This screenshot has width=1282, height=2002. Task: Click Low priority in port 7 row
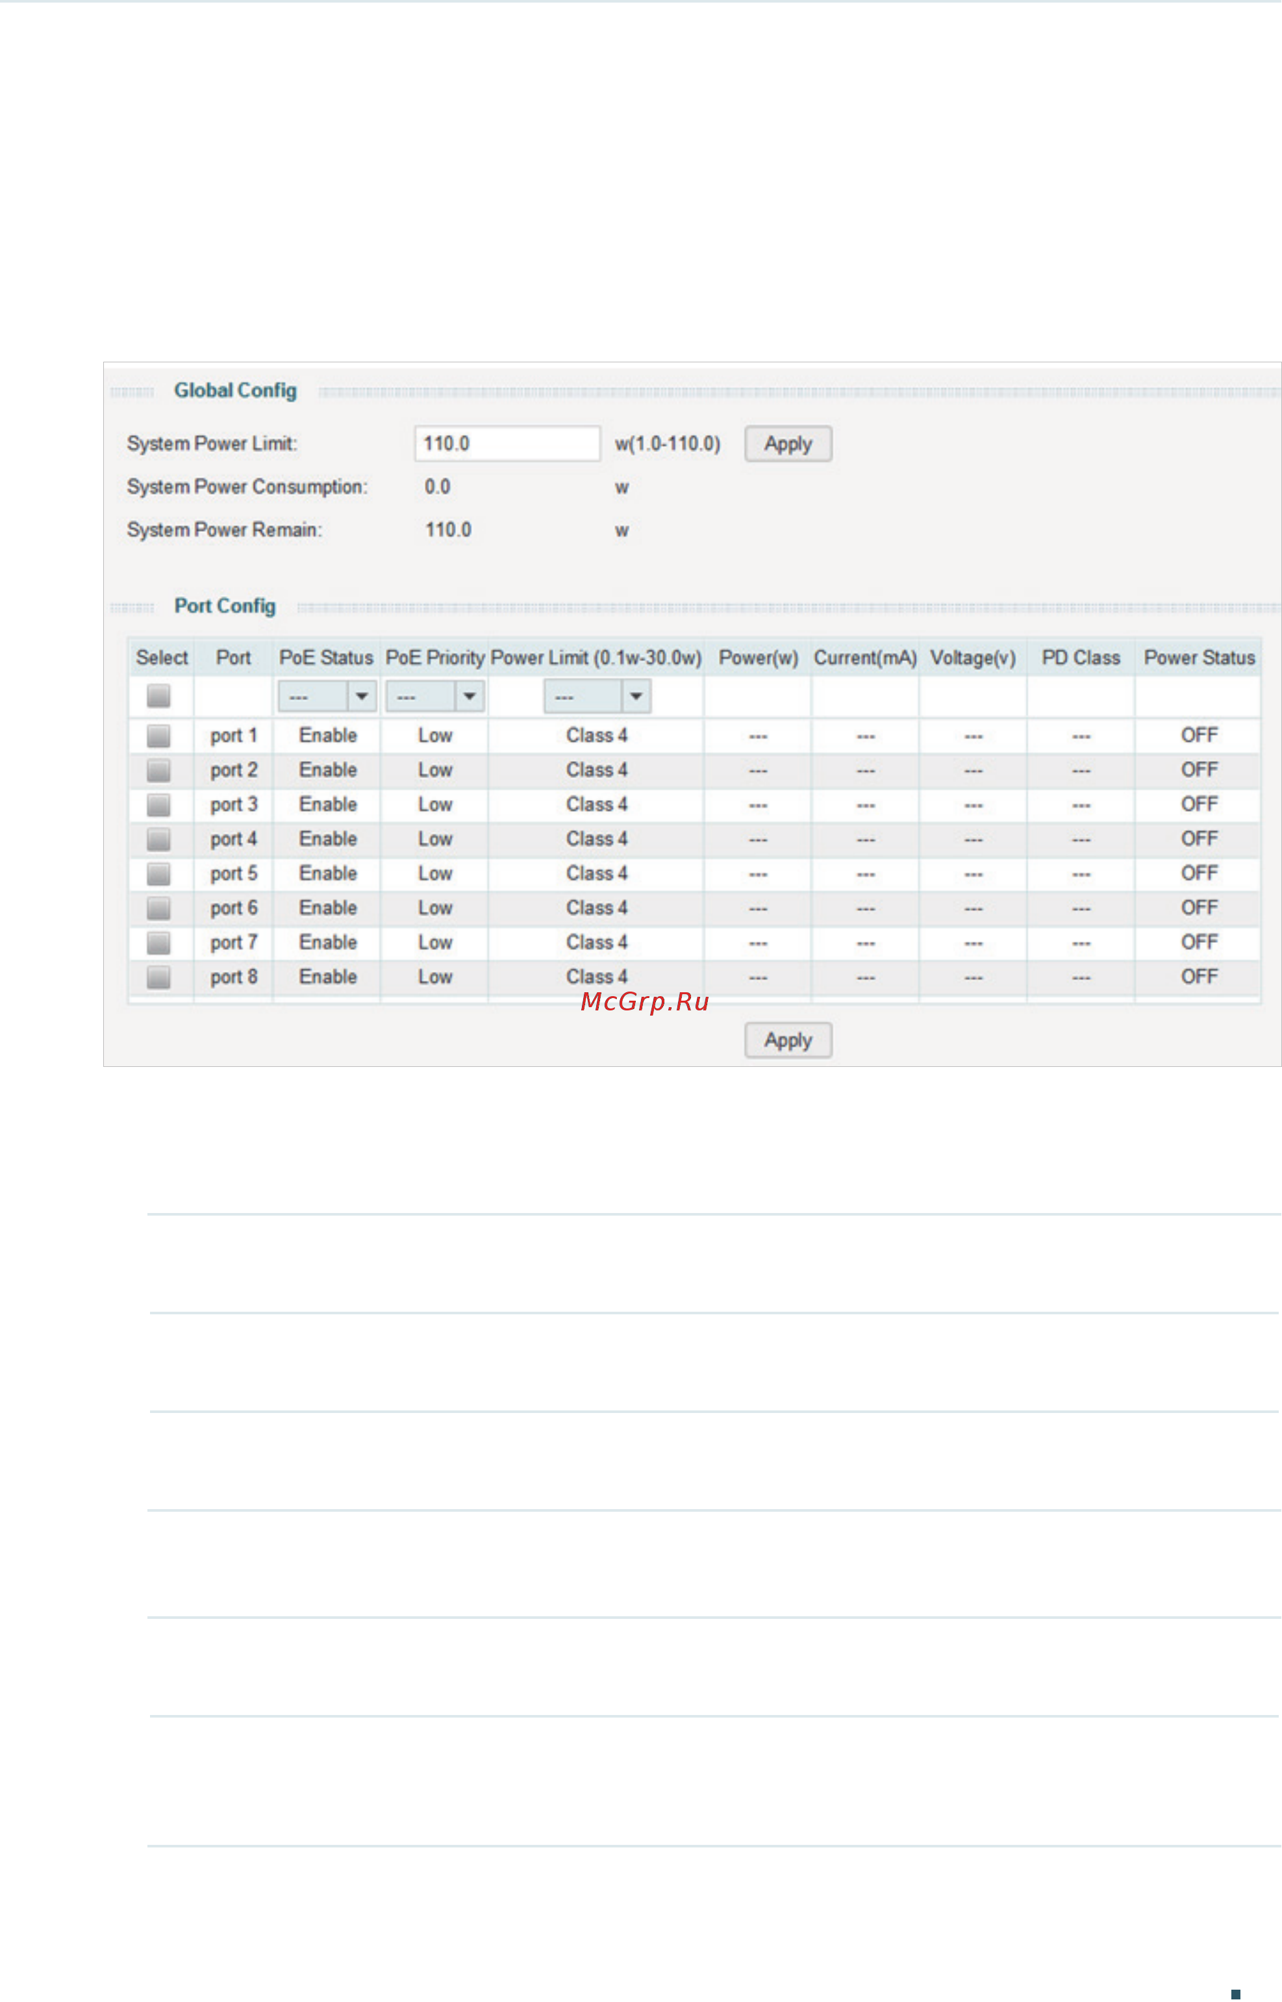click(434, 943)
